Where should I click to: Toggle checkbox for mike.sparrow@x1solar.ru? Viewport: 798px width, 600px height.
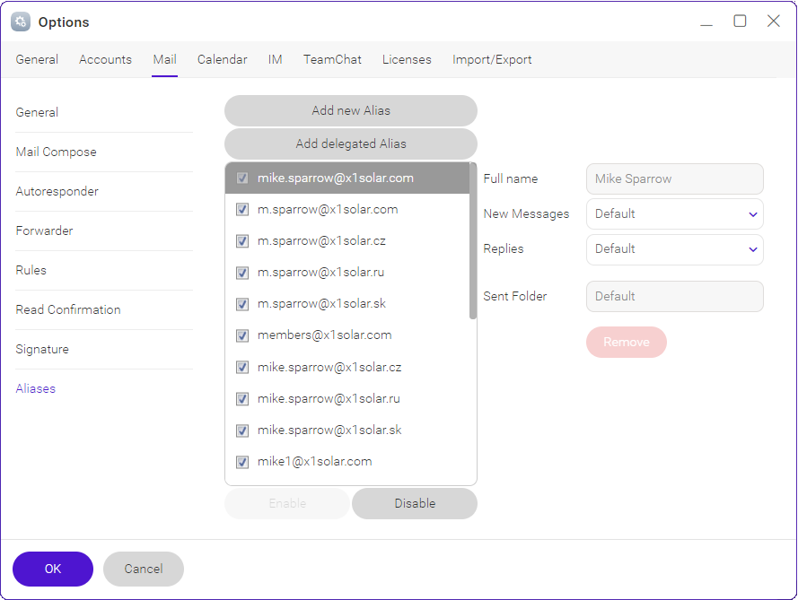coord(242,398)
